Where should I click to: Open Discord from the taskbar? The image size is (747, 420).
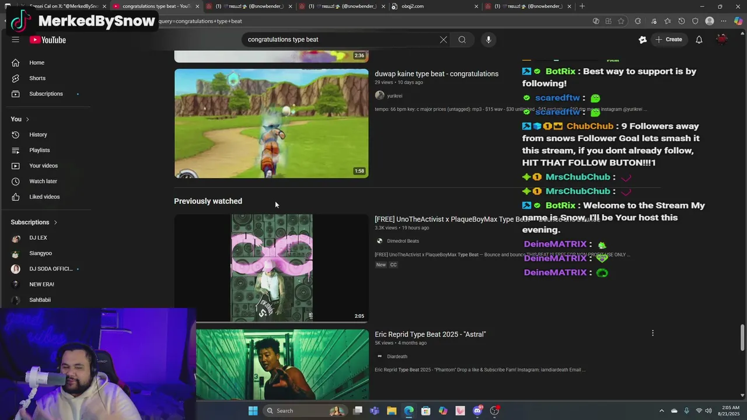[477, 411]
